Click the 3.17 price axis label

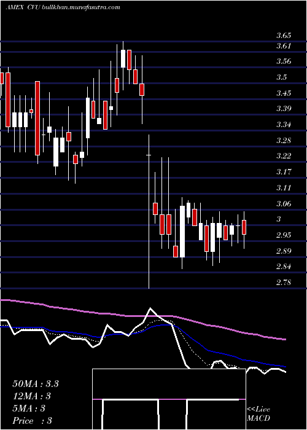click(x=284, y=172)
